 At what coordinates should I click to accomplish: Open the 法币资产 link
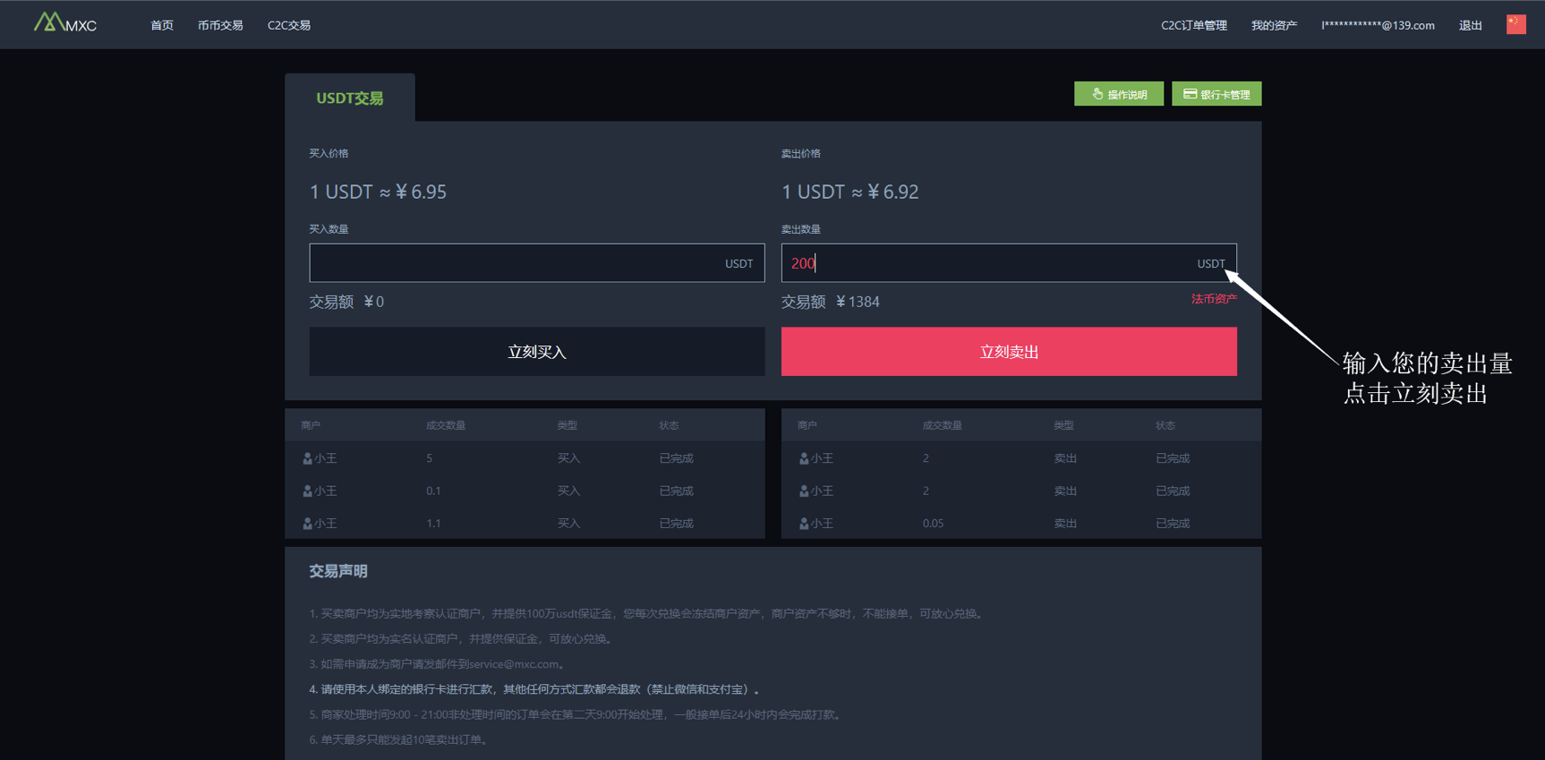[1213, 299]
